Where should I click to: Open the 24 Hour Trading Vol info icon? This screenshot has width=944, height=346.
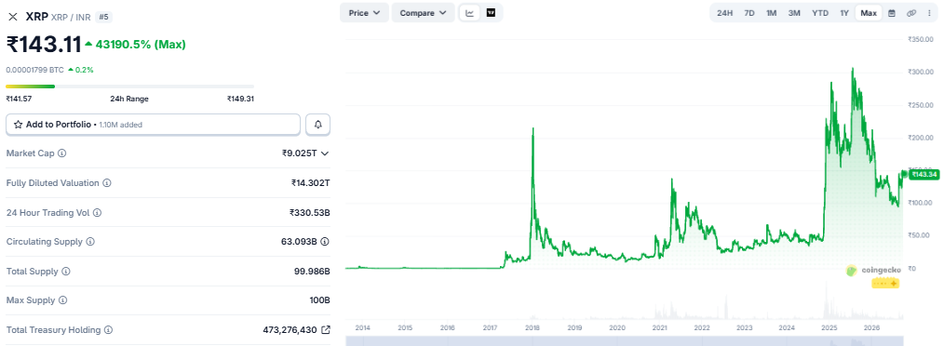pos(97,212)
